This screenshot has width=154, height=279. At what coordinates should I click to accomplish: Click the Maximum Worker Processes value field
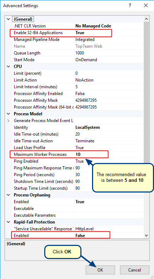click(108, 154)
